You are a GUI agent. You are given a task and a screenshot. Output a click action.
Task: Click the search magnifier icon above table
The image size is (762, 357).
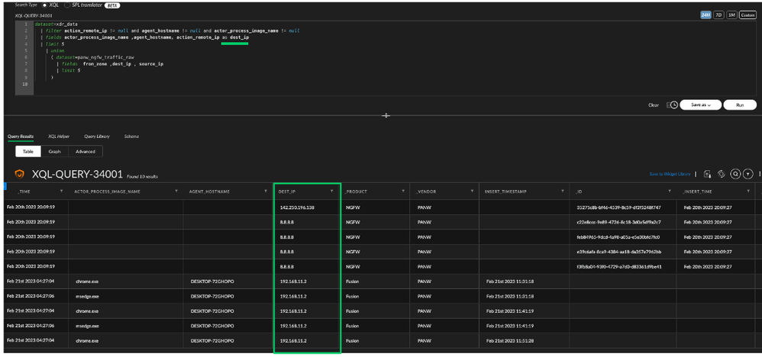point(735,174)
